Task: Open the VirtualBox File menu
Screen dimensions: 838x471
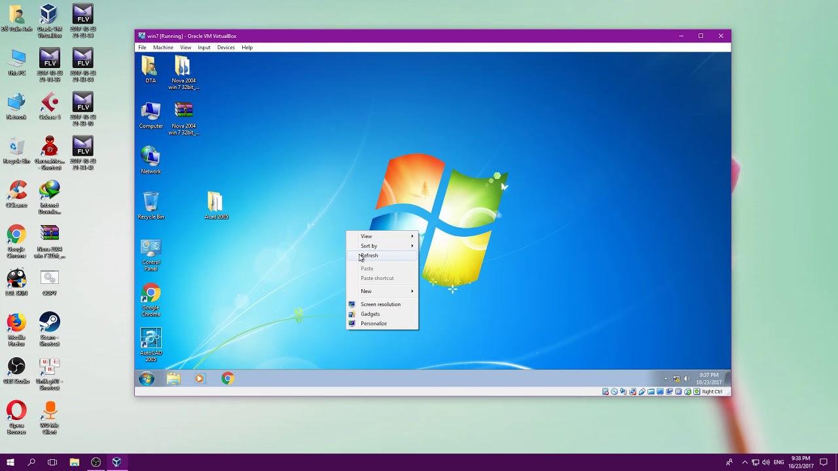Action: click(142, 47)
